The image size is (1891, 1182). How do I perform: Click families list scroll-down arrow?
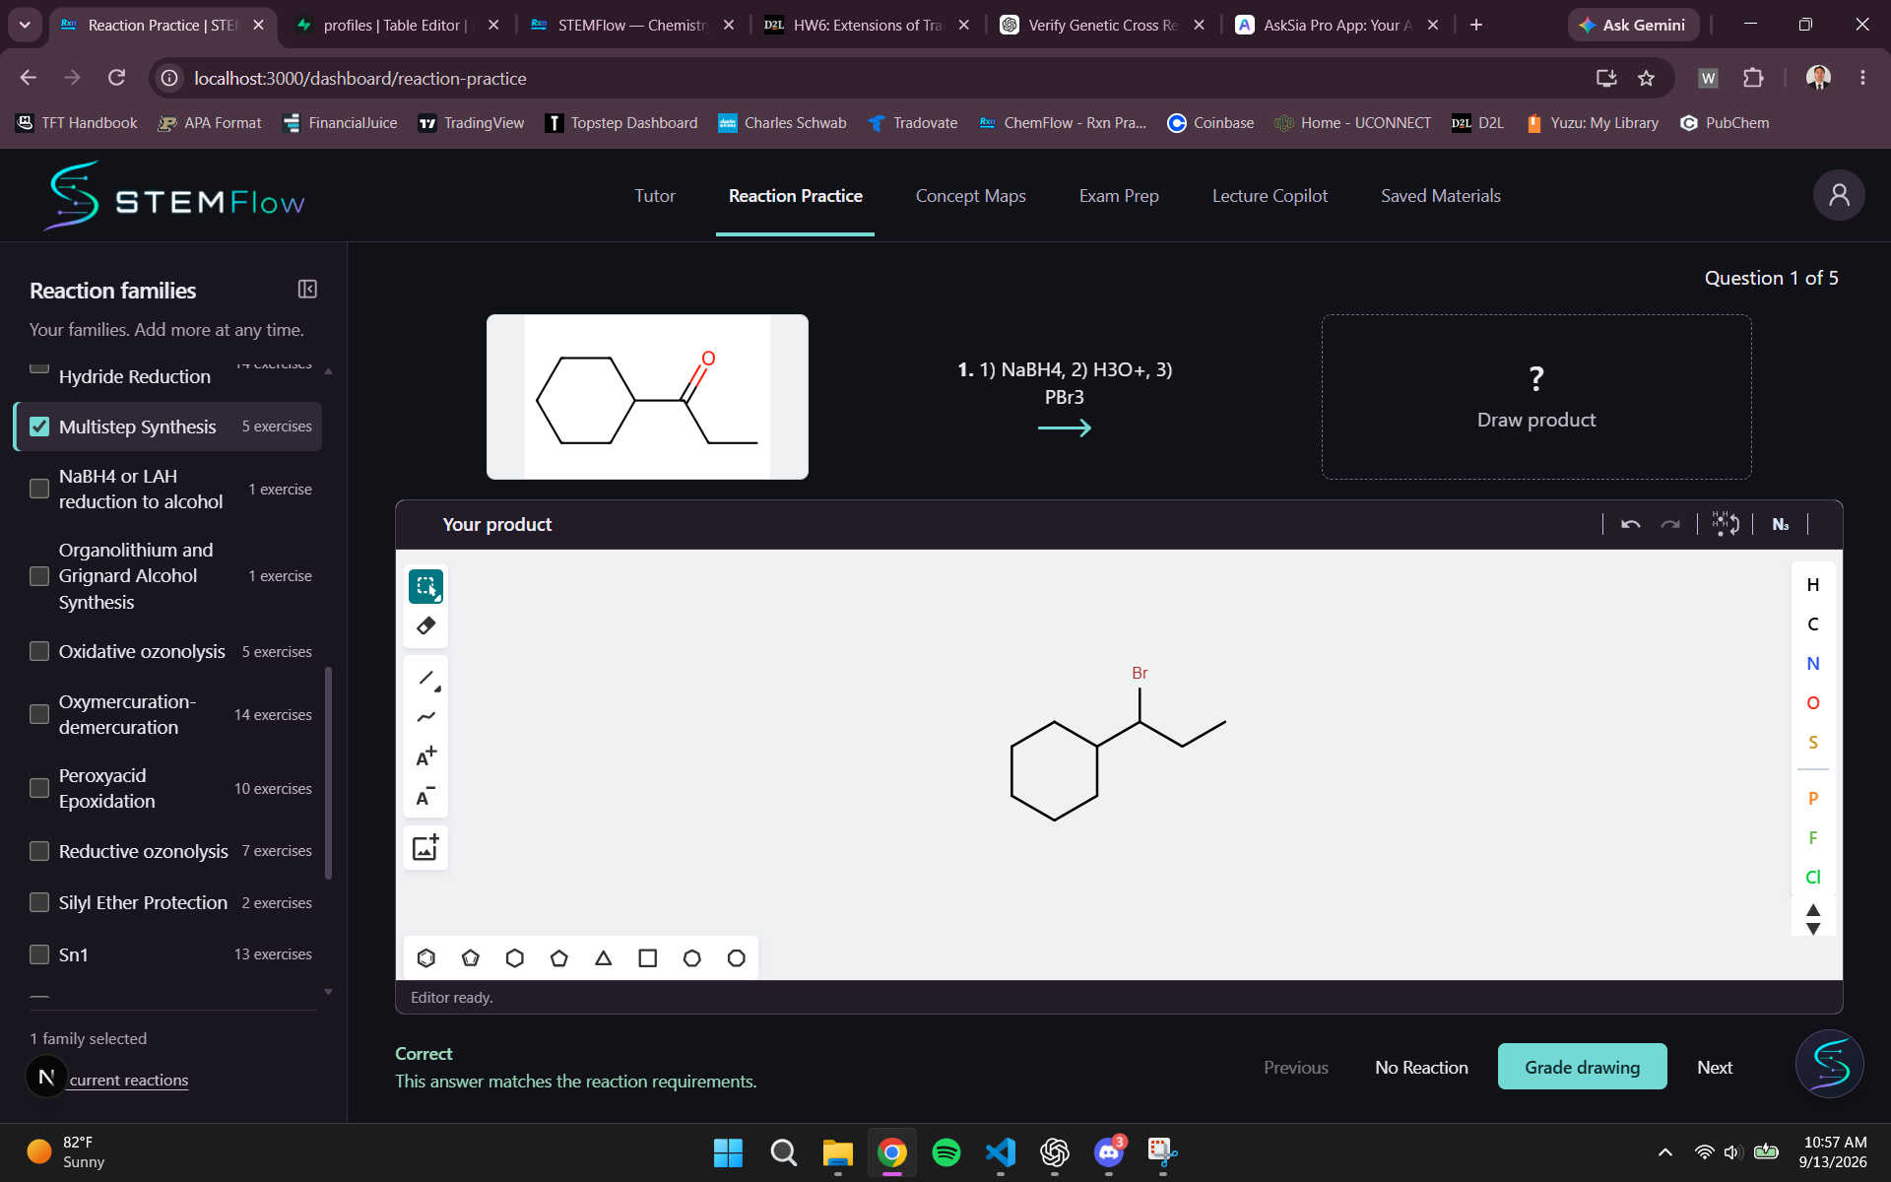(328, 992)
